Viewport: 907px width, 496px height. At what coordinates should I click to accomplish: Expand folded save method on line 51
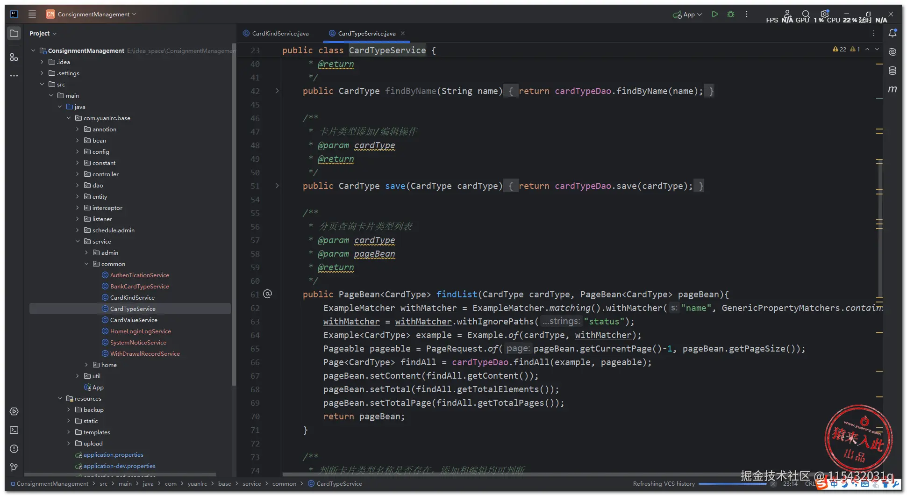coord(277,186)
